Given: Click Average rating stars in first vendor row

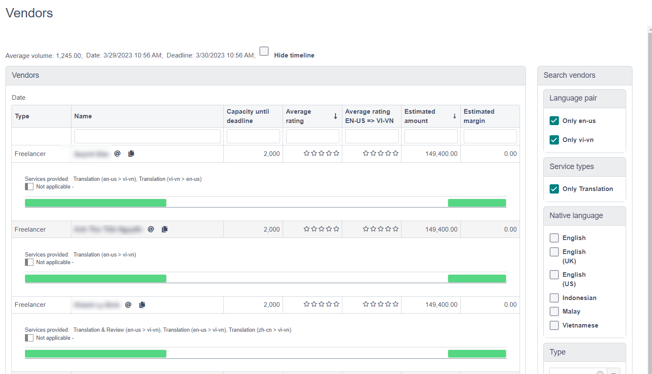Looking at the screenshot, I should coord(322,153).
